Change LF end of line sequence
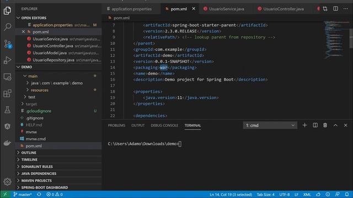This screenshot has height=198, width=353. click(296, 194)
